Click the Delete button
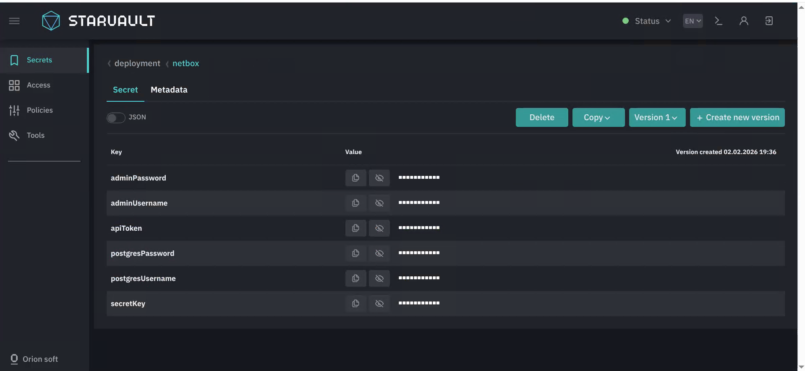Viewport: 805px width, 371px height. [x=541, y=118]
